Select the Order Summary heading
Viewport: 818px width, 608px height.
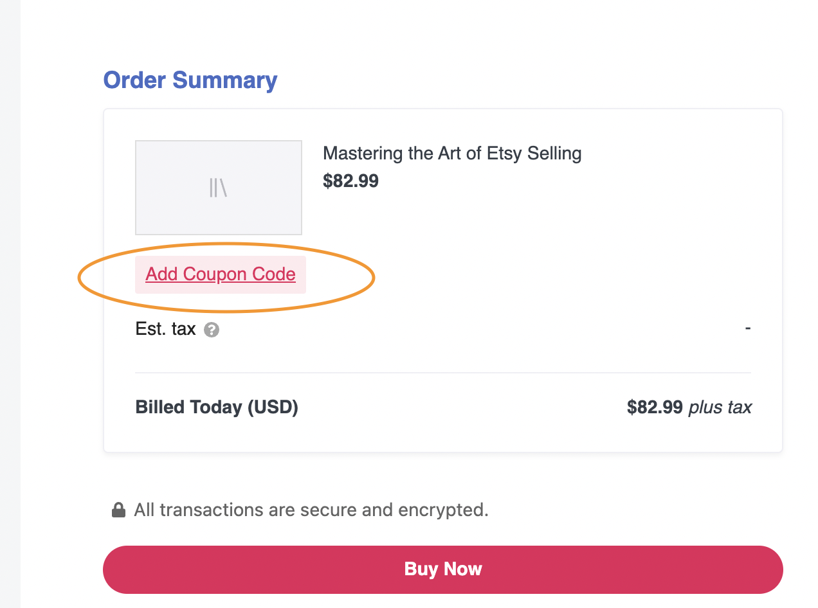(x=190, y=80)
